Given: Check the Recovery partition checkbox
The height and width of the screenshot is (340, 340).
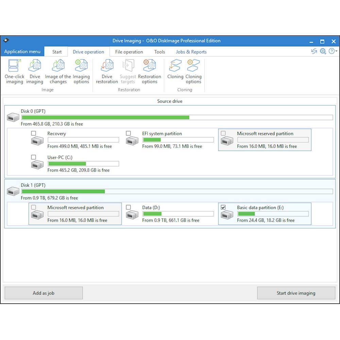Looking at the screenshot, I should click(x=33, y=133).
